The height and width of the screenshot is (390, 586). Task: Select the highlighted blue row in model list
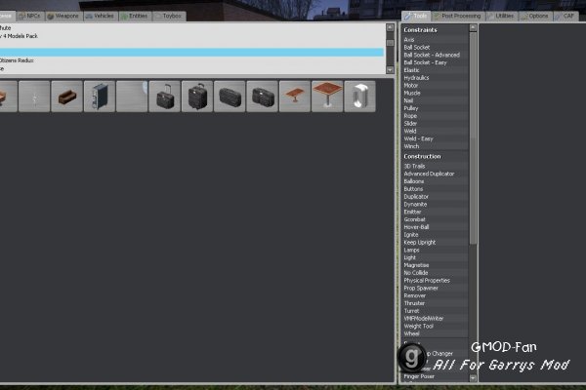point(191,53)
